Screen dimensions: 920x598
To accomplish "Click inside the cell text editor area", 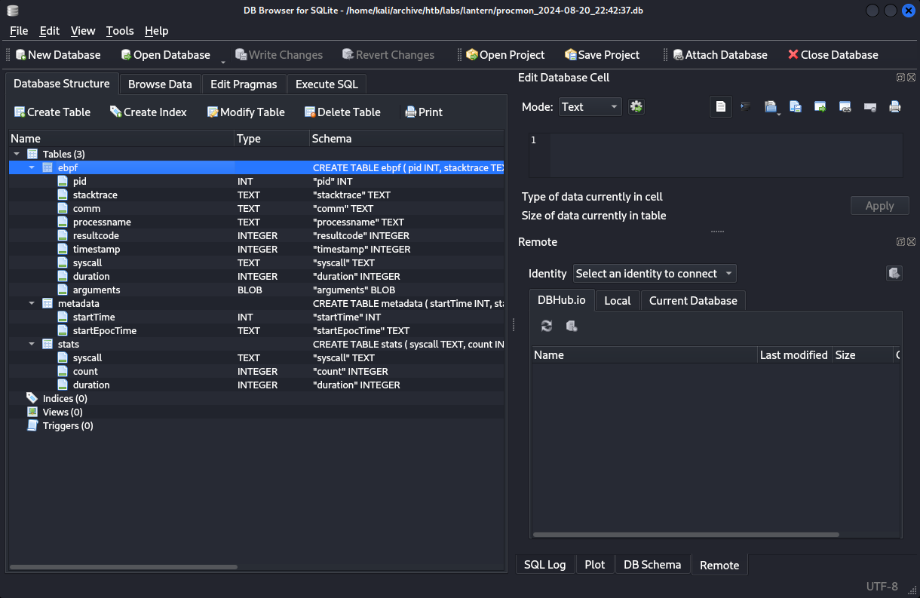I will (x=725, y=155).
